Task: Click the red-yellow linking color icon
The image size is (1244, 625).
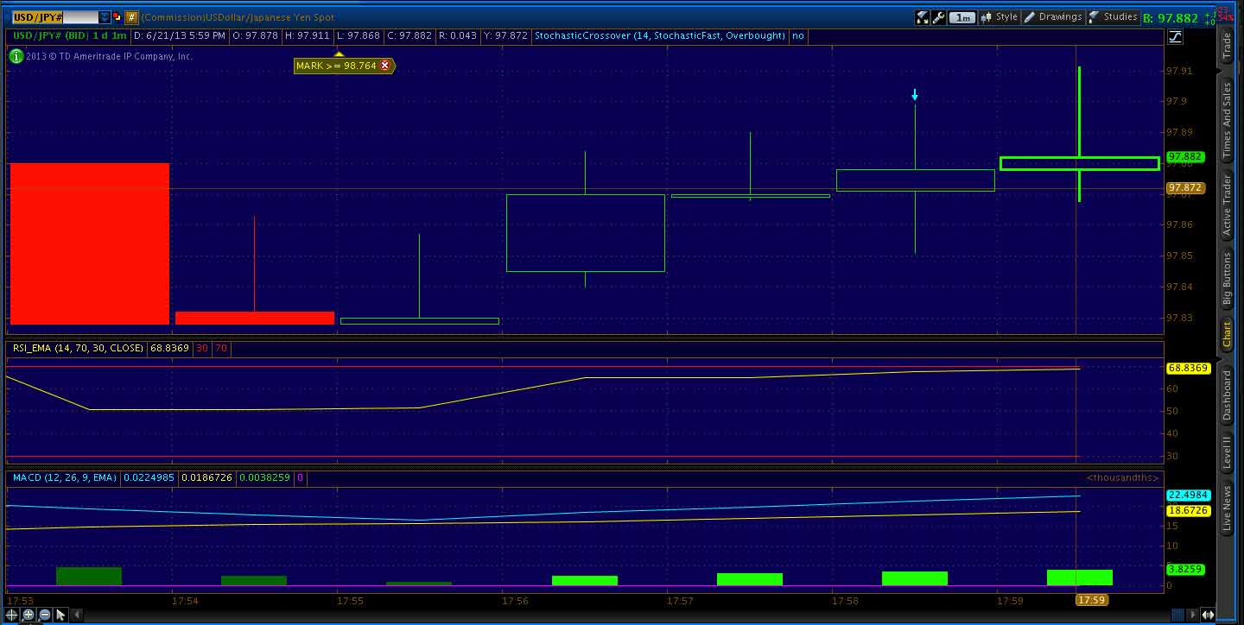Action: click(x=117, y=17)
